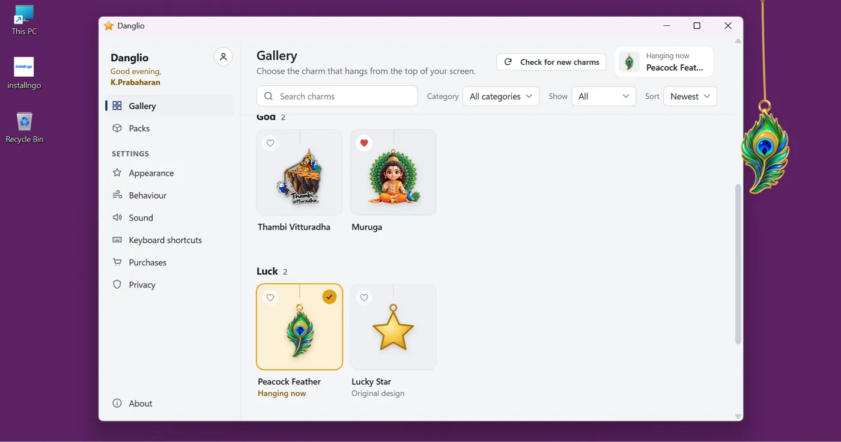Viewport: 841px width, 442px height.
Task: Maximize the Danglio window
Action: click(x=697, y=26)
